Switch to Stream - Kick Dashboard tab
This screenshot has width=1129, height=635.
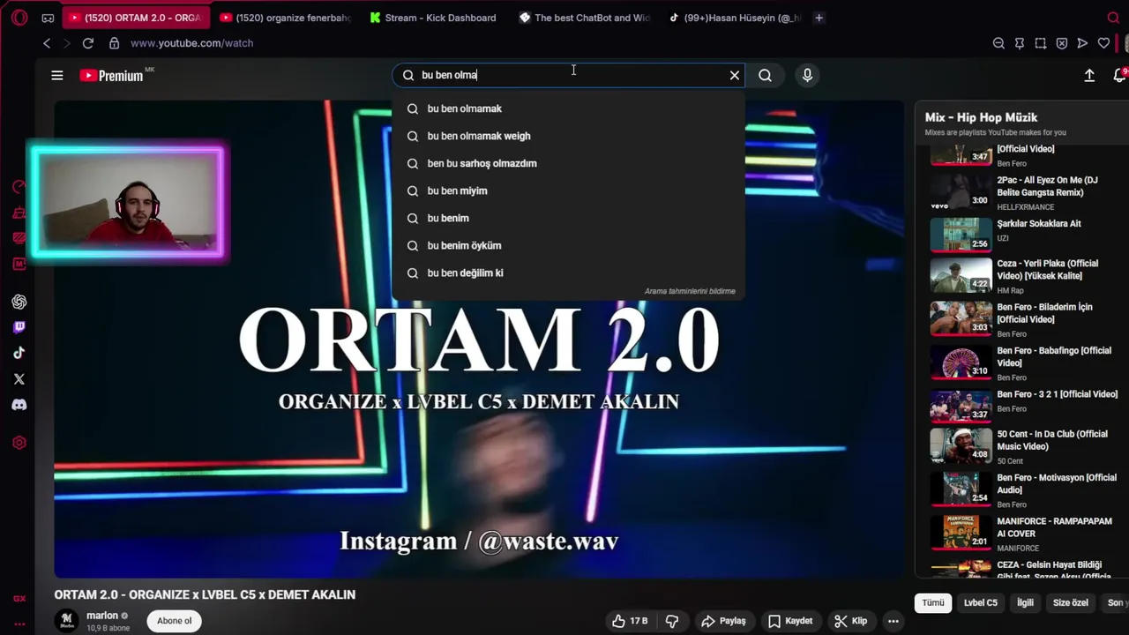pyautogui.click(x=433, y=18)
